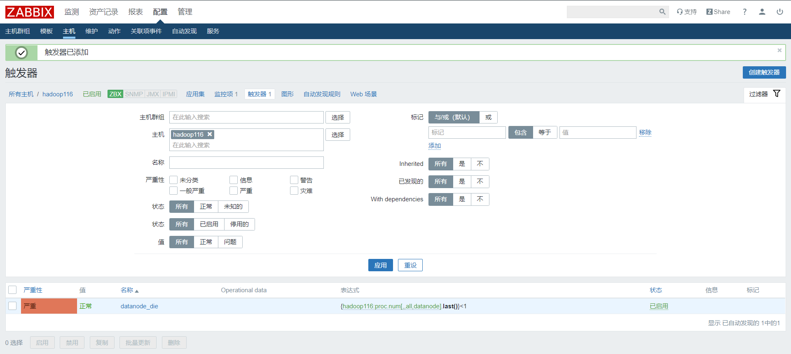Click the 添加 tag link
This screenshot has height=354, width=791.
tap(435, 146)
